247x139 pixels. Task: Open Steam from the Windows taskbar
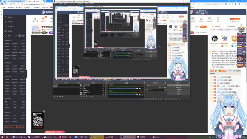tap(96, 137)
